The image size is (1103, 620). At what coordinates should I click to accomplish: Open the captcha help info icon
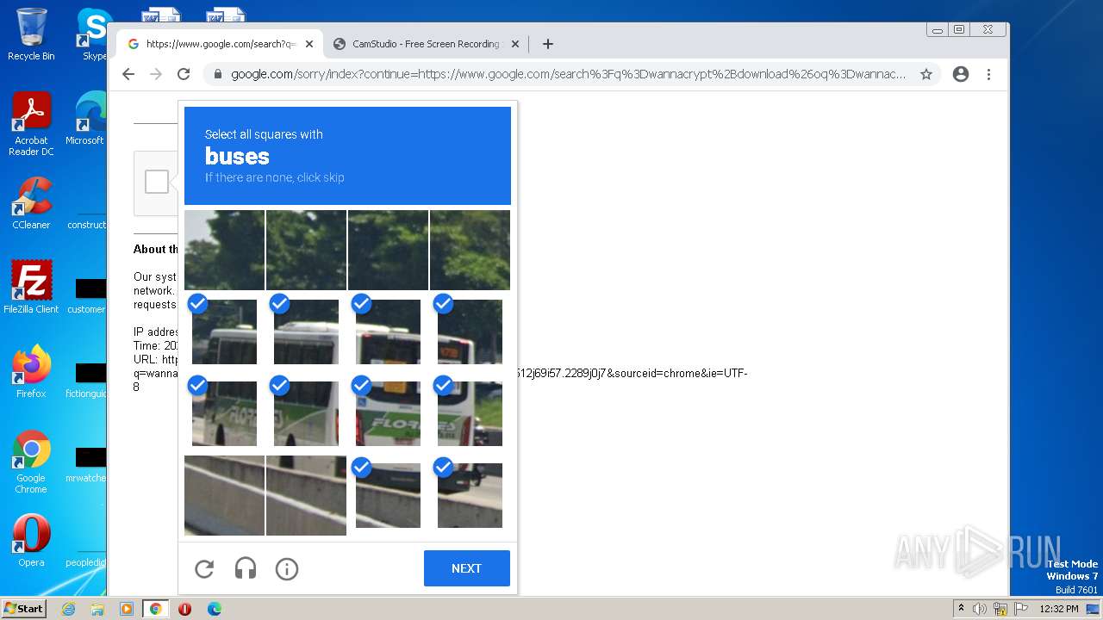tap(287, 568)
